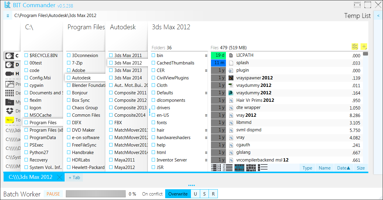Open the menu lines icon for the html folder
383x200 pixels.
click(206, 153)
